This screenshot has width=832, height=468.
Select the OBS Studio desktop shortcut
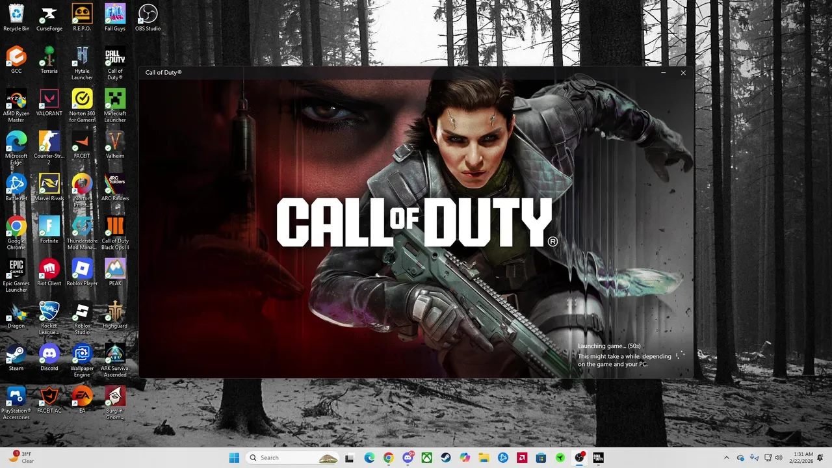pos(148,18)
